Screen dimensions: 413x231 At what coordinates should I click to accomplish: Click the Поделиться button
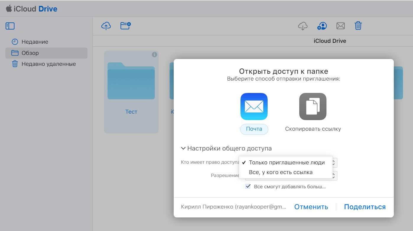(x=365, y=207)
